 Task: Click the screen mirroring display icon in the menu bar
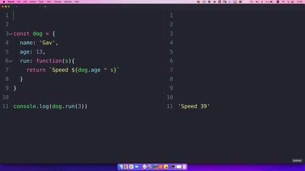(x=235, y=2)
